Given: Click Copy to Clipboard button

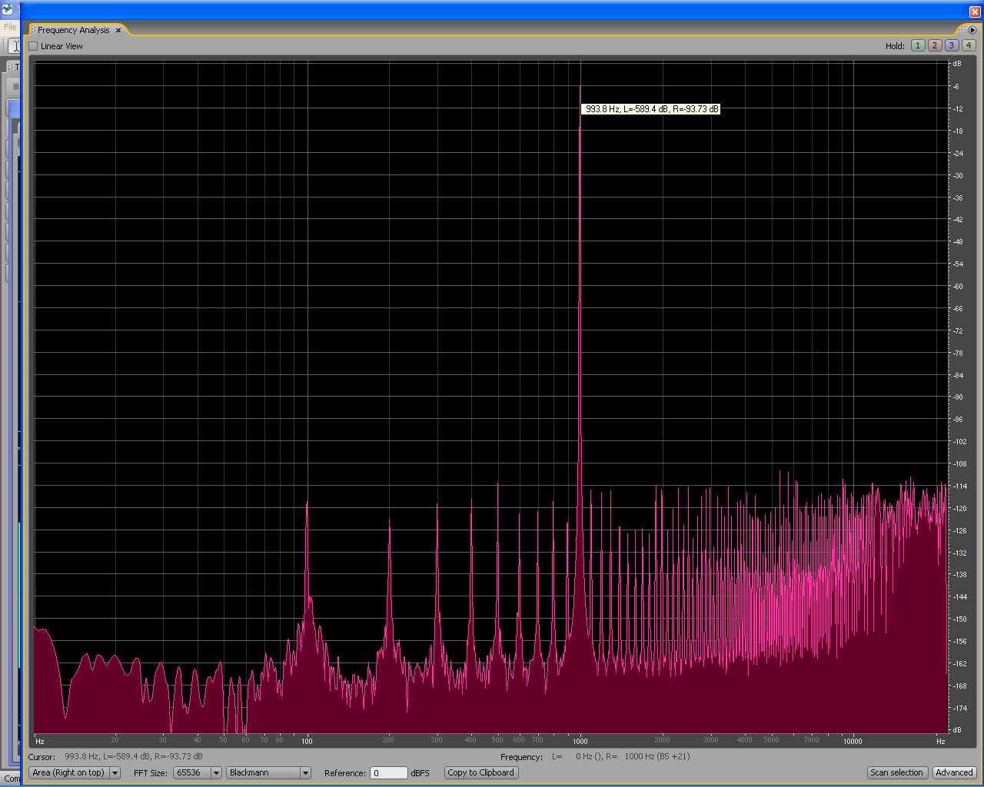Looking at the screenshot, I should [x=481, y=772].
